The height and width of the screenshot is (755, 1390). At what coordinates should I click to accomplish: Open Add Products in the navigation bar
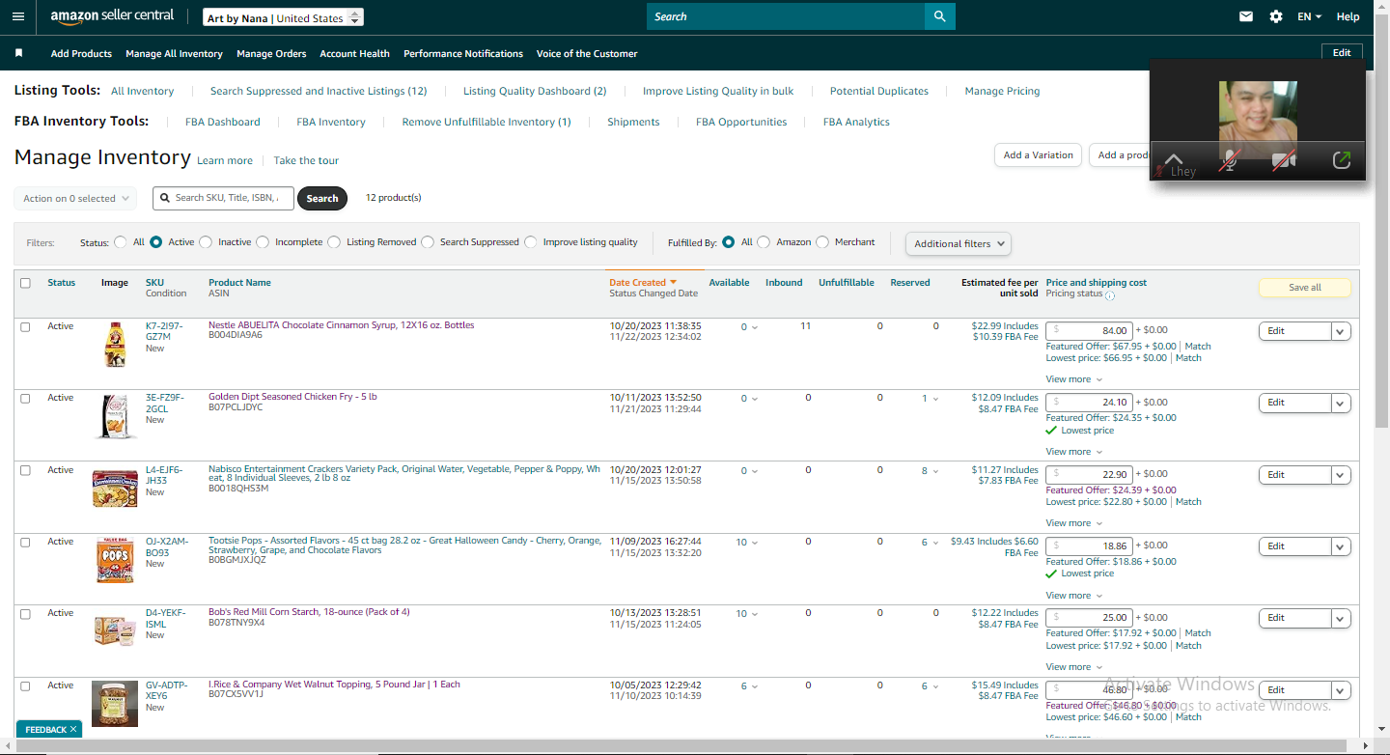(x=81, y=53)
